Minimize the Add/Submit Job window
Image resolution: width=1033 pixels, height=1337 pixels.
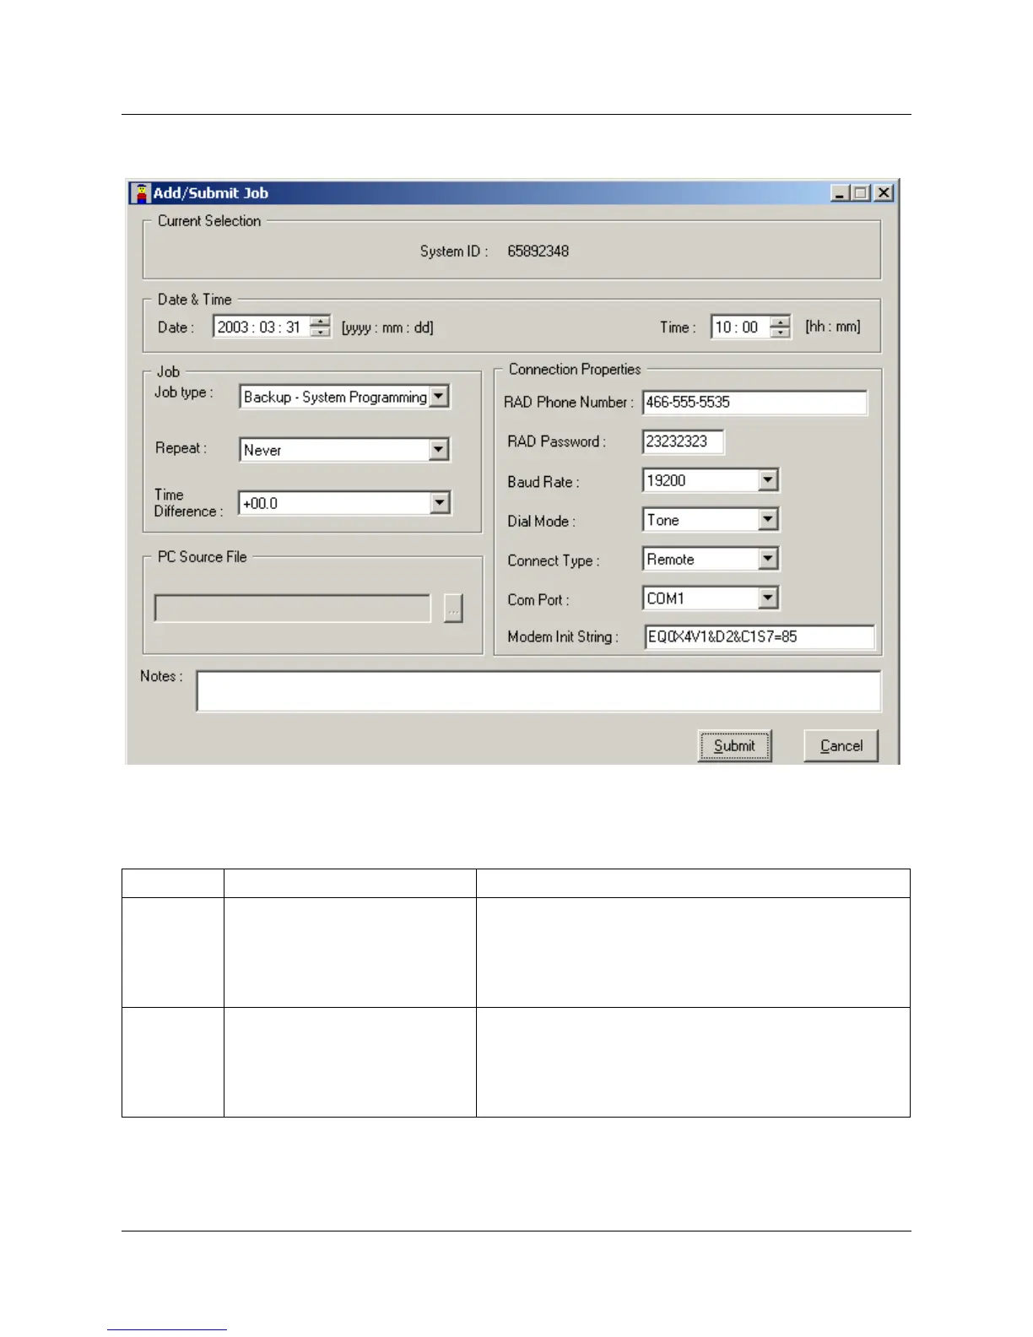[x=840, y=193]
